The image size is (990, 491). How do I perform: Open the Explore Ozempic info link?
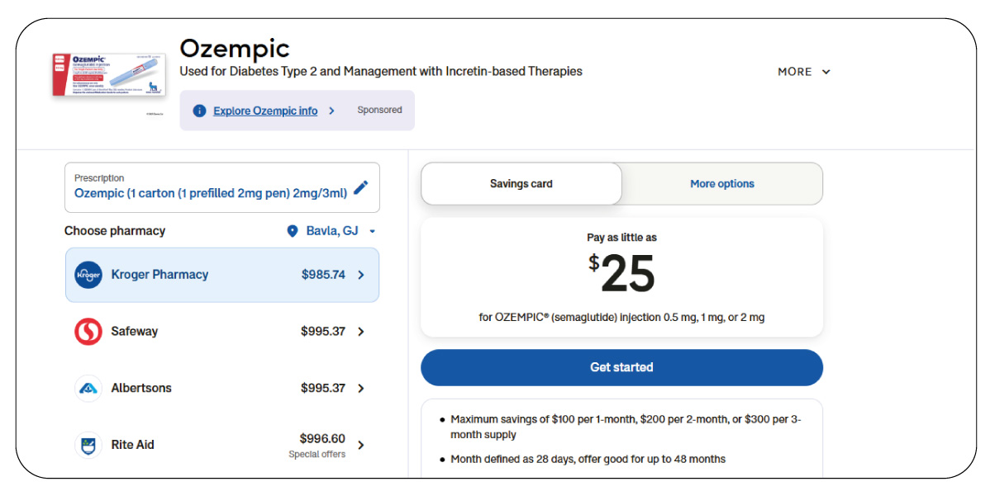(x=265, y=110)
